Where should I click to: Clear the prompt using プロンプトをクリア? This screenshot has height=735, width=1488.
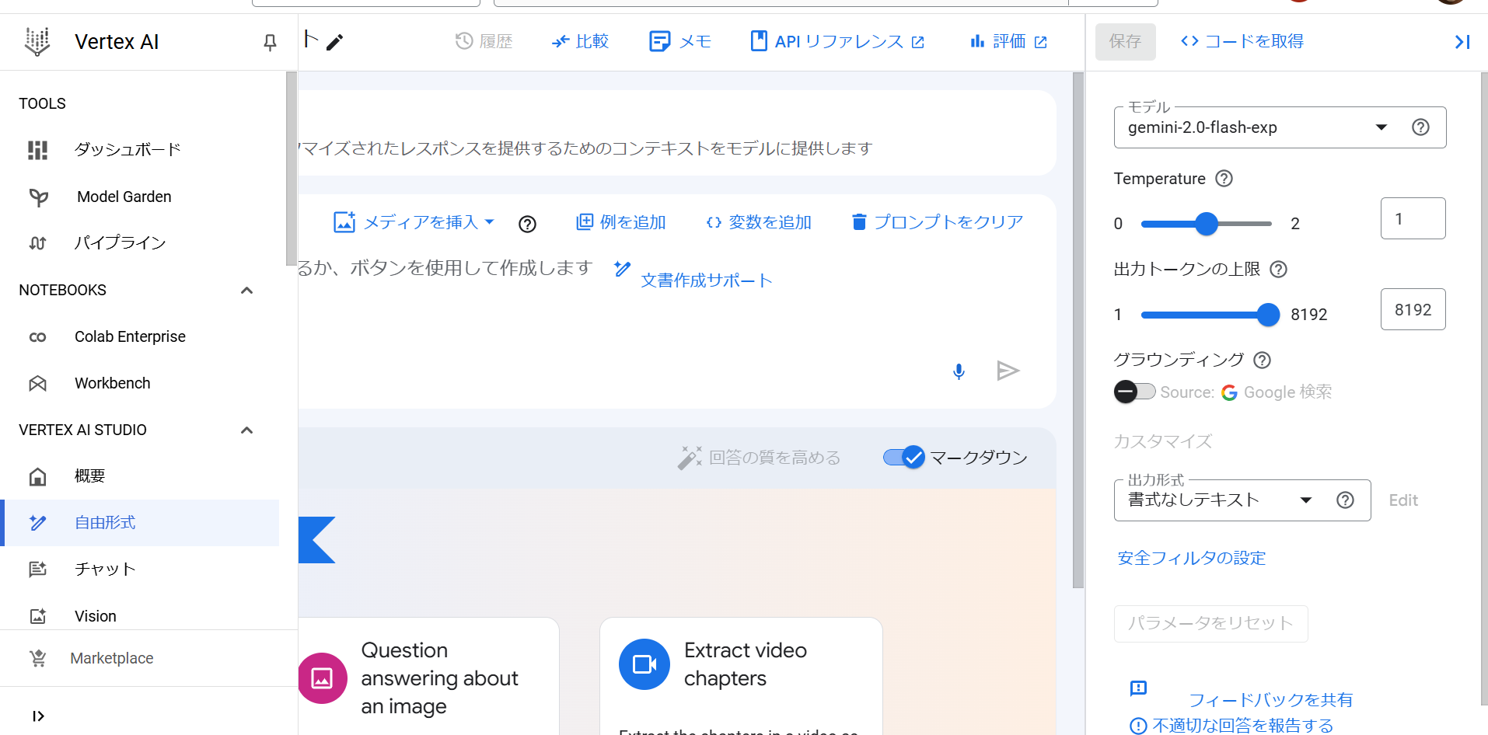(x=937, y=222)
